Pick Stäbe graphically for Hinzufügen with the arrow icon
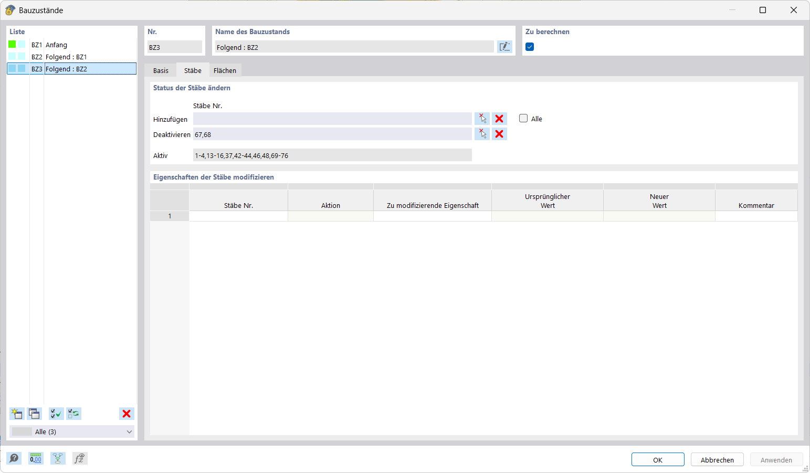The image size is (810, 473). click(x=482, y=118)
